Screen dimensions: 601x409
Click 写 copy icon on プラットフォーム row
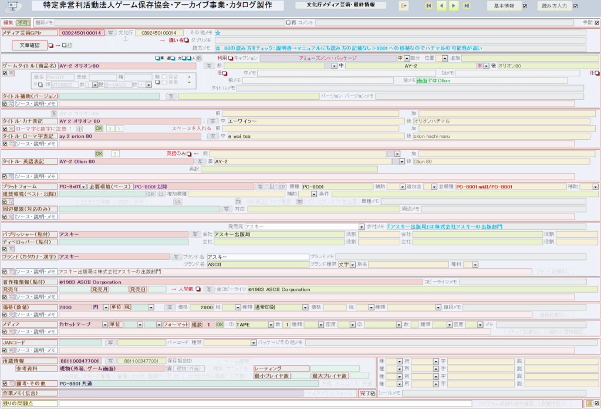click(x=261, y=187)
